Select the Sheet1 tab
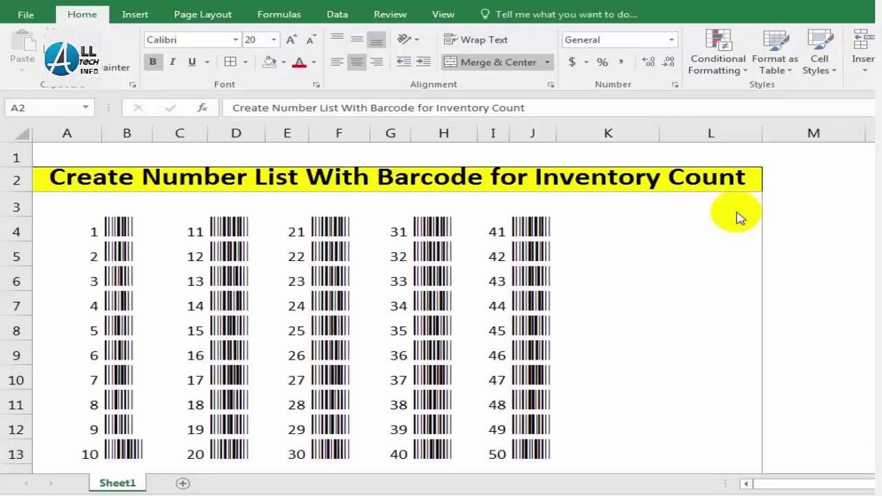This screenshot has width=882, height=496. [x=117, y=483]
